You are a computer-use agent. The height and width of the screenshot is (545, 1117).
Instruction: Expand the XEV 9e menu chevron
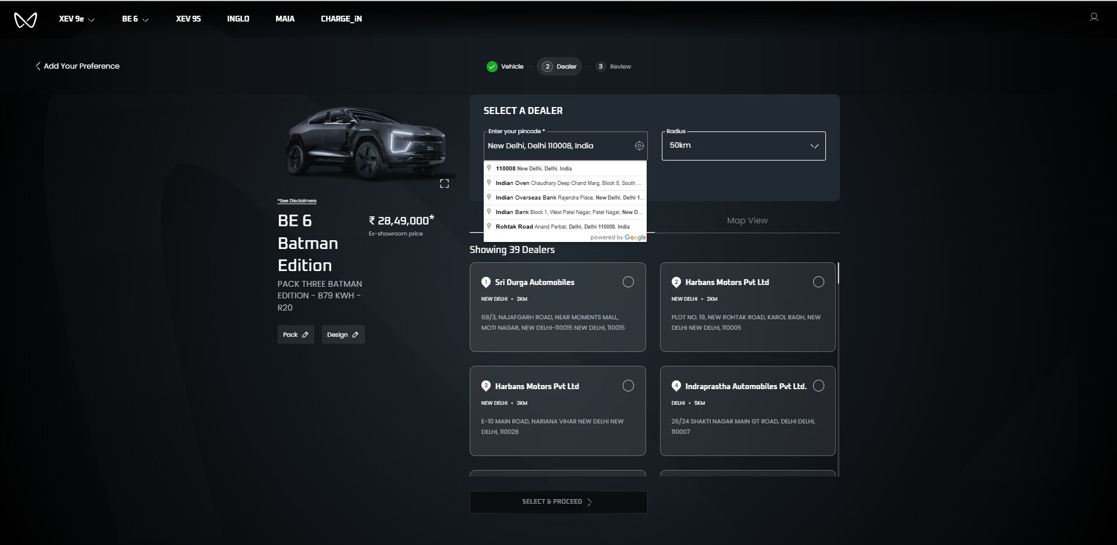(x=91, y=20)
